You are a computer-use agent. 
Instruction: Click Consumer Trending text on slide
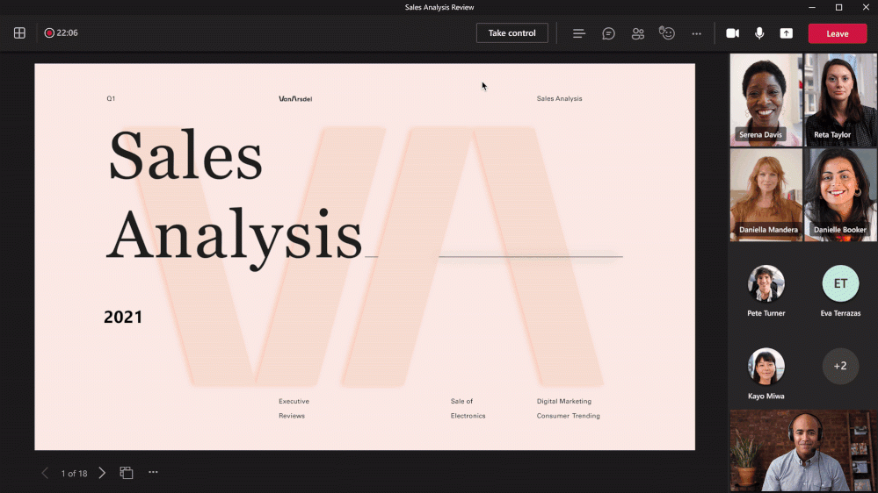pos(569,416)
